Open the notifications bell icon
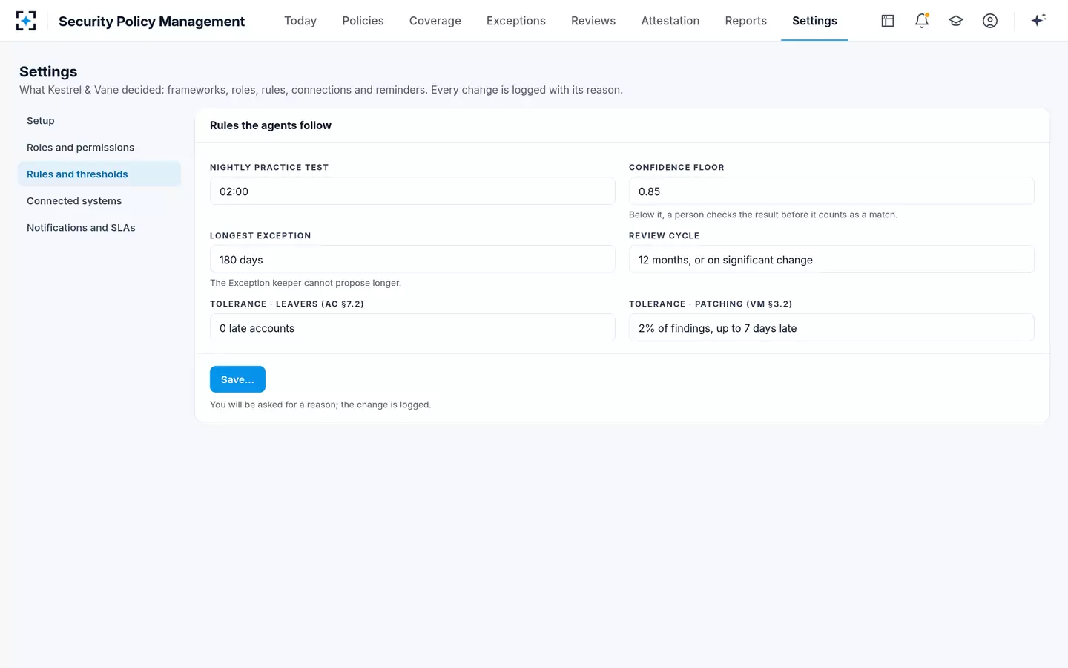Image resolution: width=1068 pixels, height=668 pixels. pos(922,21)
